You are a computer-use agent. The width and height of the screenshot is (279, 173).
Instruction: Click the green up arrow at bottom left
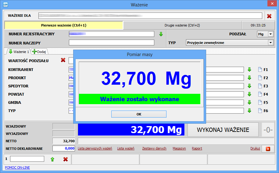pos(52,159)
